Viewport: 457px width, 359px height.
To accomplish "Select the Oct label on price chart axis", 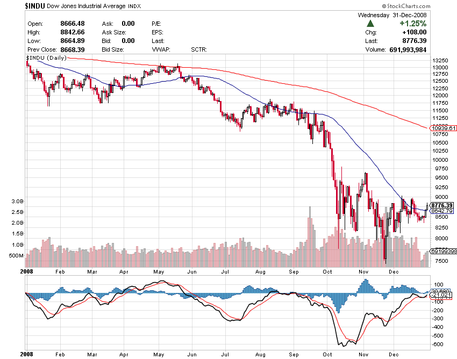I will tap(327, 272).
